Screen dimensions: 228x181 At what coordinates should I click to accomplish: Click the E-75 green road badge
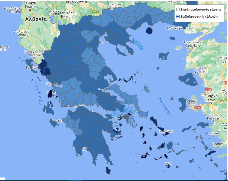(95, 11)
